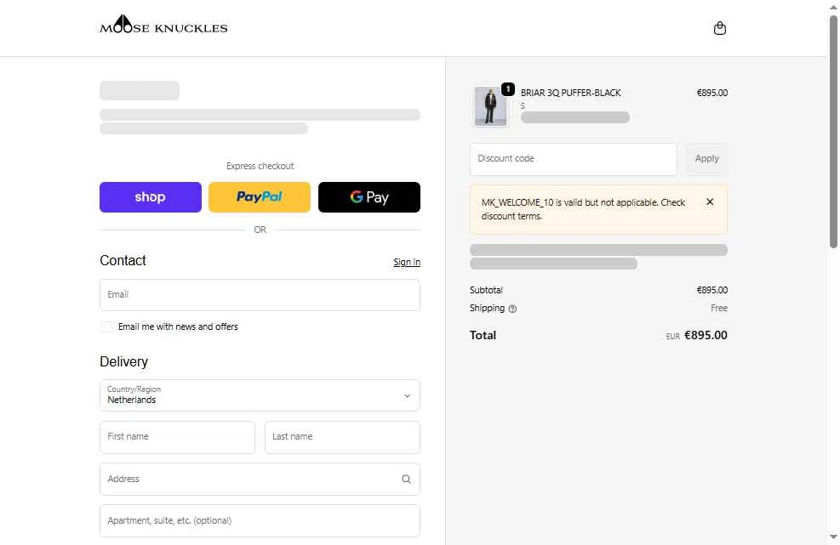This screenshot has height=545, width=840.
Task: Pay with Shop Pay express button
Action: [151, 197]
